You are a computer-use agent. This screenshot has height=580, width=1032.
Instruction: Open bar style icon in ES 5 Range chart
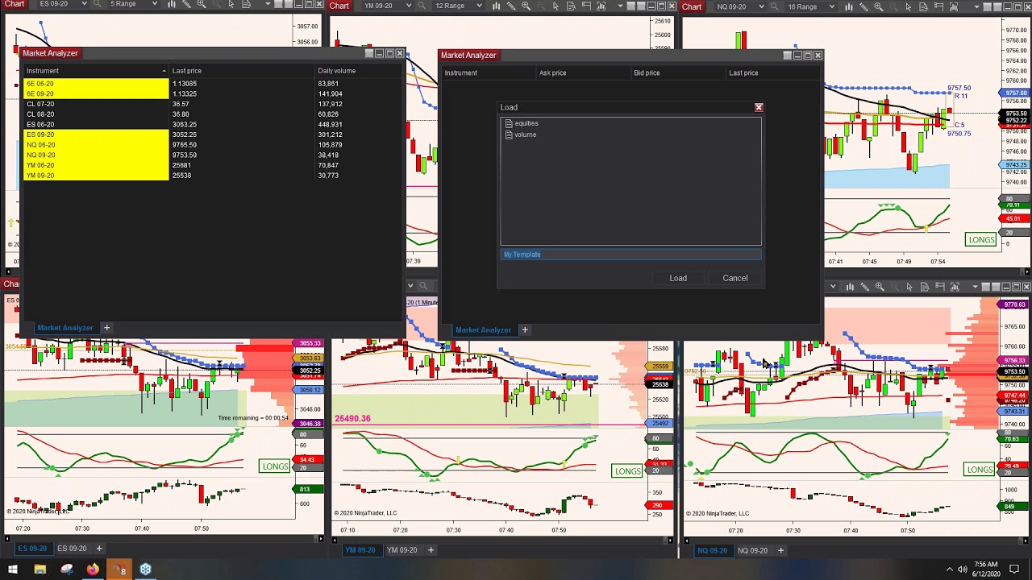172,4
